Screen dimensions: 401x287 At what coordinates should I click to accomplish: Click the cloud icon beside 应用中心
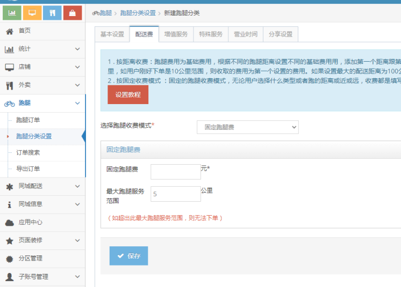click(9, 222)
